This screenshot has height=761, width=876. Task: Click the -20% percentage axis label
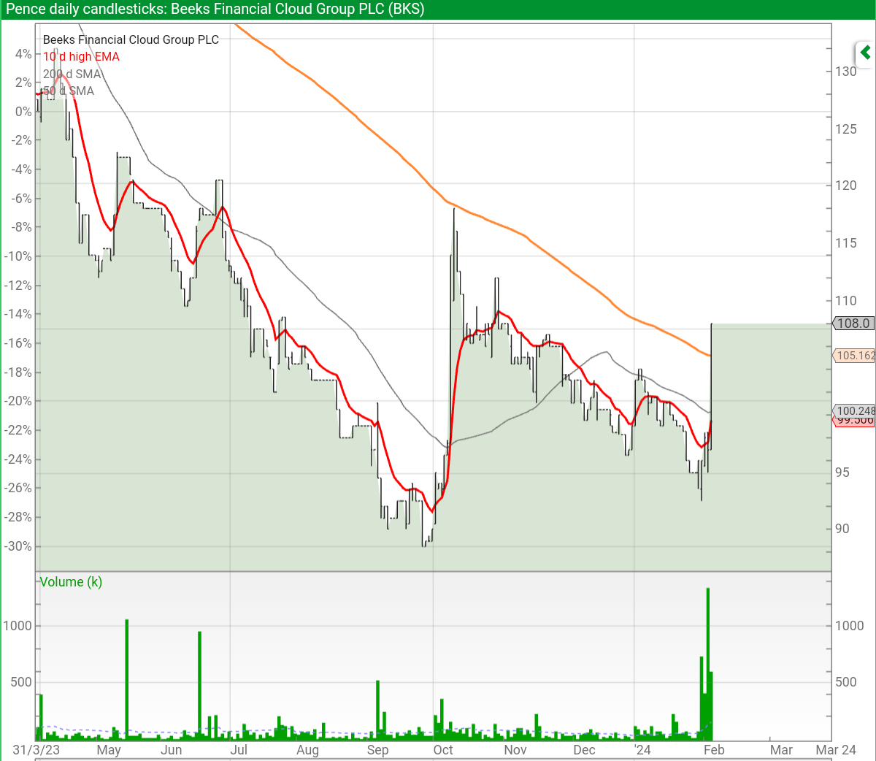(18, 401)
